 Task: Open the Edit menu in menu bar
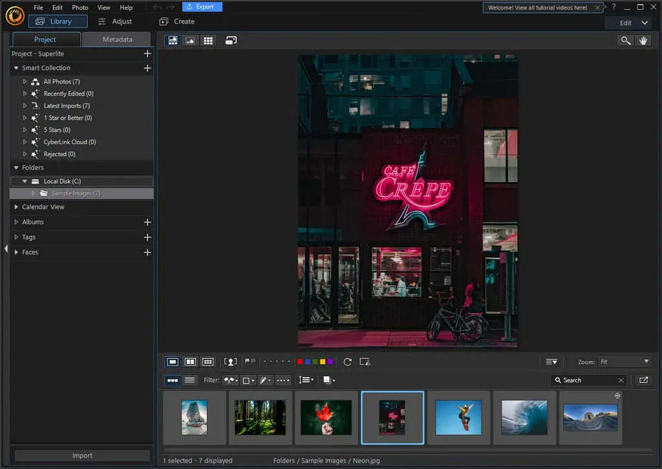pos(58,8)
